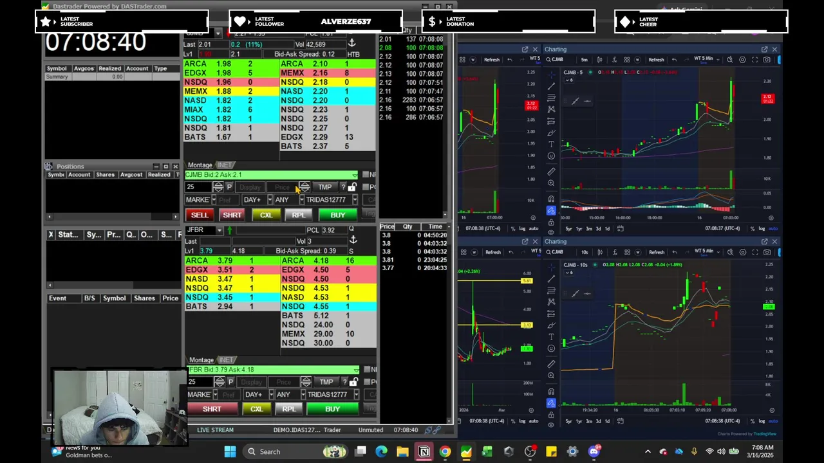The image size is (824, 463).
Task: Open quick search in upper Charting toolbar
Action: 729,60
